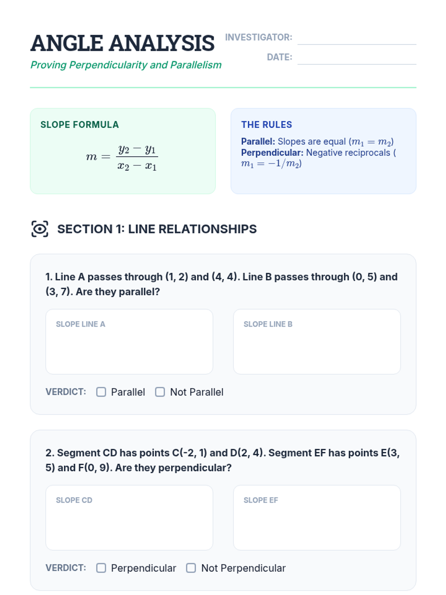This screenshot has height=595, width=446.
Task: Click question 1 text about Line A
Action: (221, 284)
